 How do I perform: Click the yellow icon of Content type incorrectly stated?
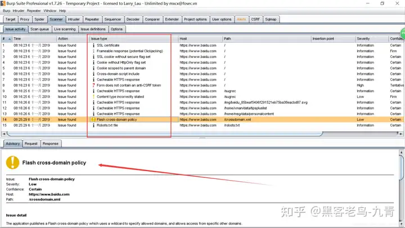[93, 96]
